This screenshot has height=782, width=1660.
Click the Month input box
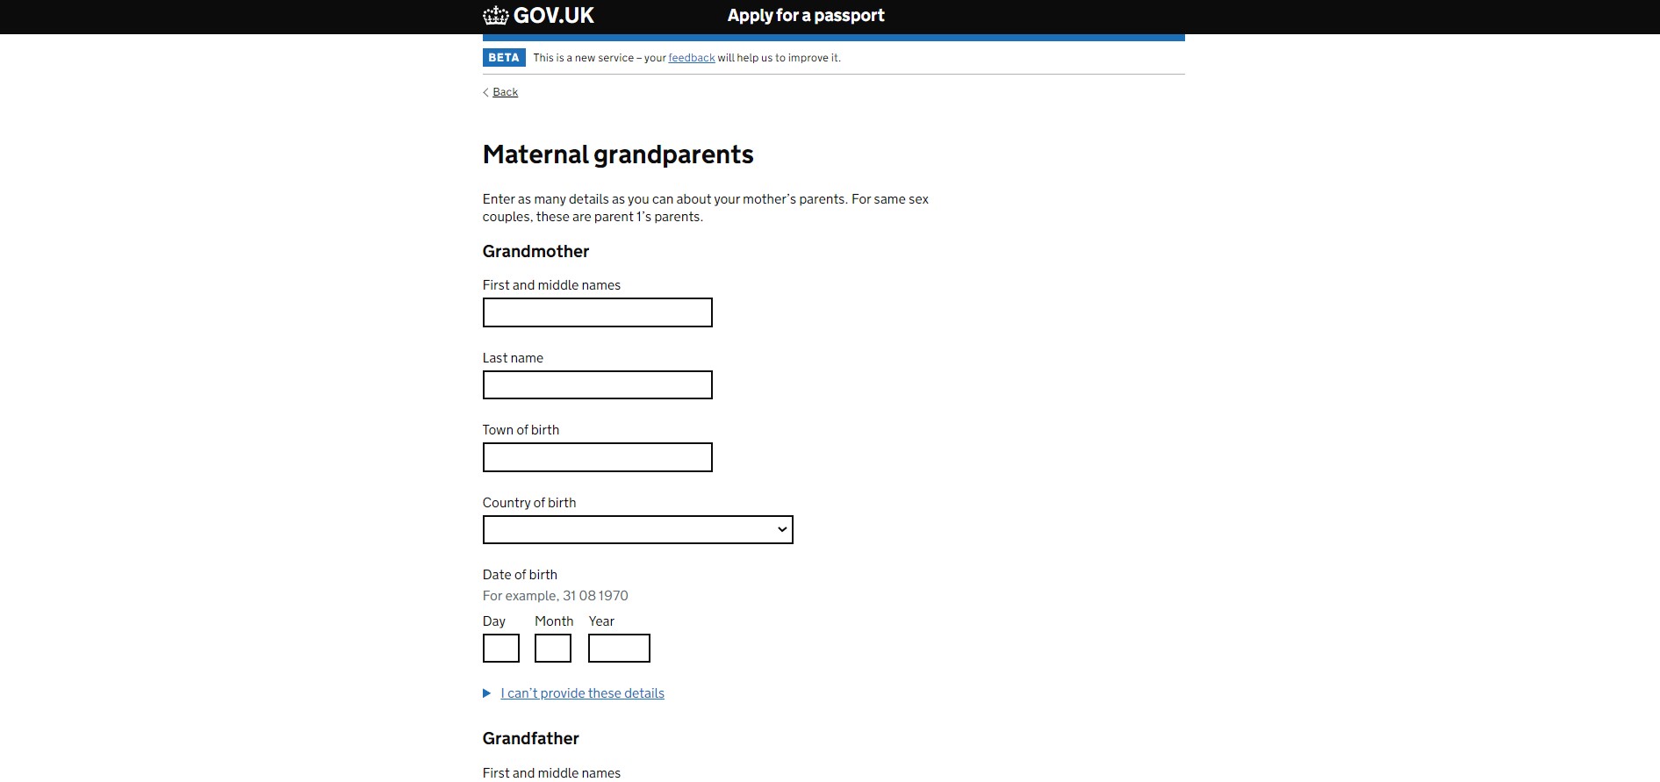tap(552, 649)
